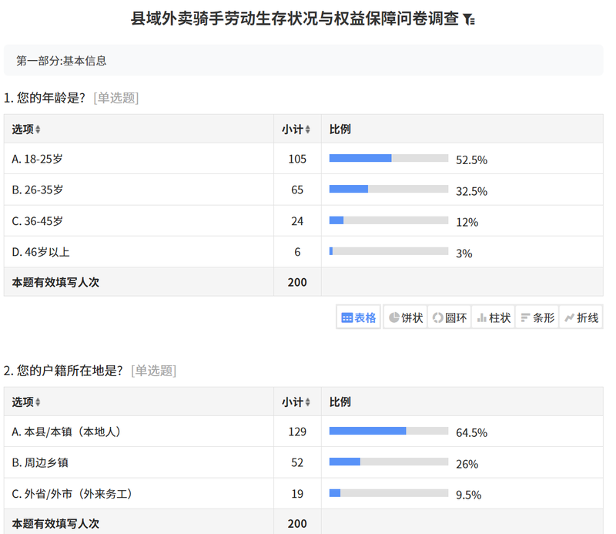The height and width of the screenshot is (534, 616).
Task: View question 1 as line chart
Action: click(581, 317)
